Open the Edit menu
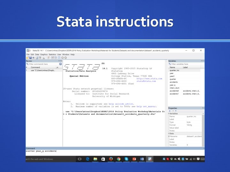Screen dimensions: 230x172 click(32, 54)
